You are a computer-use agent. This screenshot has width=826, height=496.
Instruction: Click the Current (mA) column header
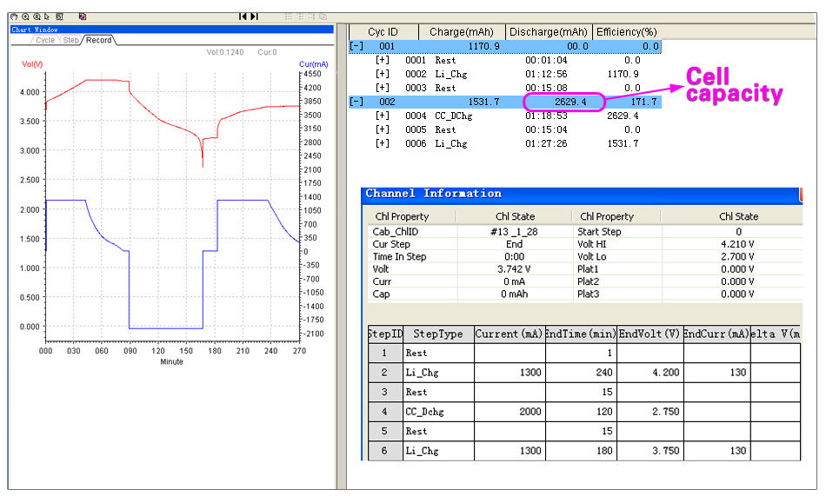point(509,334)
